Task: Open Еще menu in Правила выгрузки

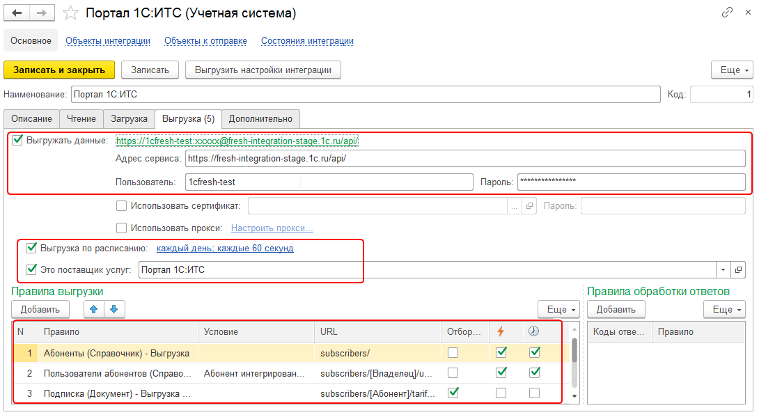Action: pos(558,309)
